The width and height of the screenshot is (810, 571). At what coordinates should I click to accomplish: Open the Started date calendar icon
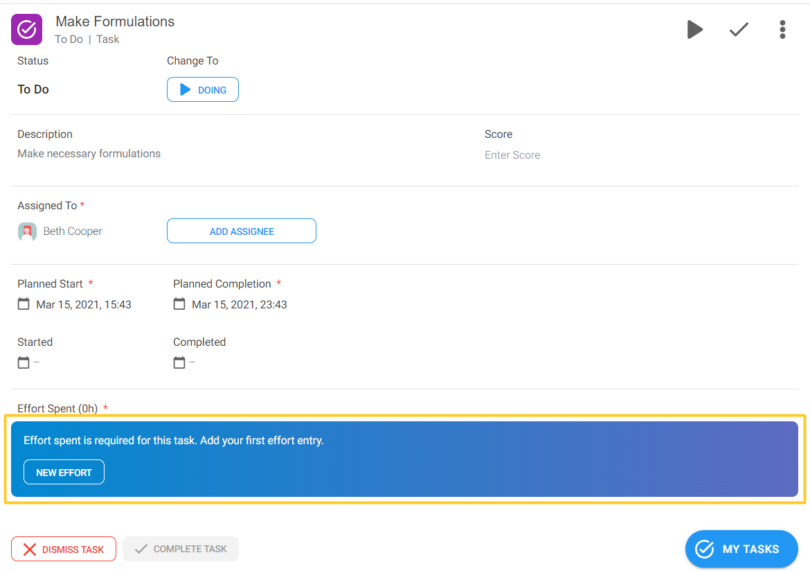point(24,362)
